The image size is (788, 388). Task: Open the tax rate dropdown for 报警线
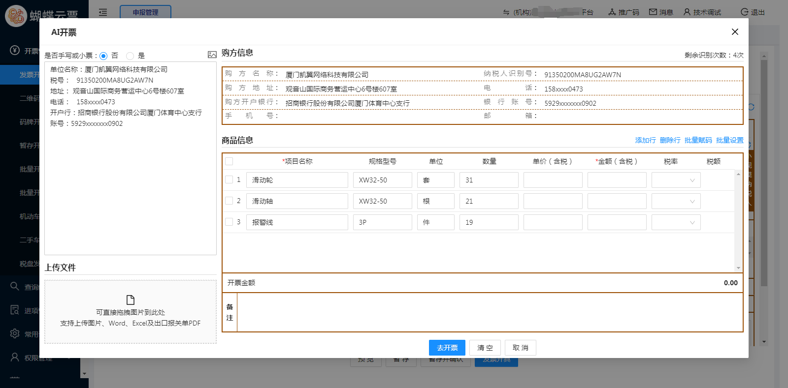point(676,222)
